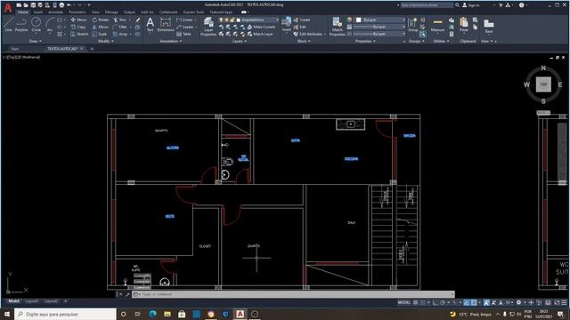Toggle clean screen in status bar
The width and height of the screenshot is (570, 320).
pyautogui.click(x=557, y=302)
